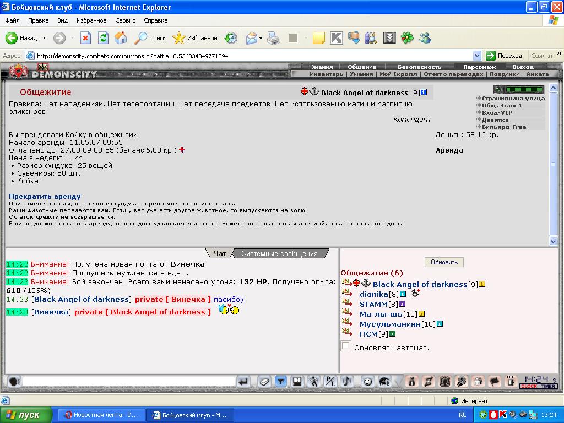The width and height of the screenshot is (564, 423).
Task: Switch to Системные сообщения tab
Action: pos(279,253)
